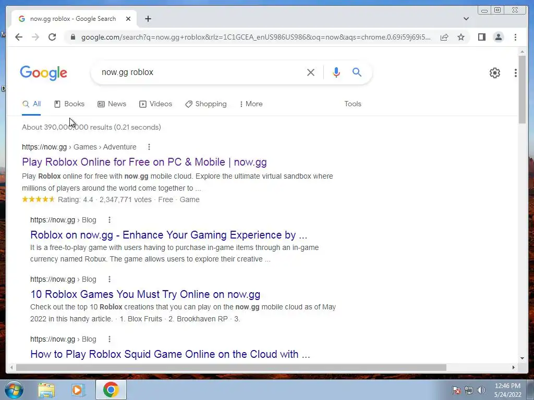Click the scroll down arrow
The image size is (534, 400).
pos(522,358)
